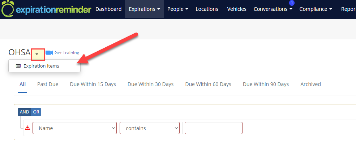Viewport: 356px width, 142px height.
Task: Go to the Dashboard page
Action: click(108, 9)
